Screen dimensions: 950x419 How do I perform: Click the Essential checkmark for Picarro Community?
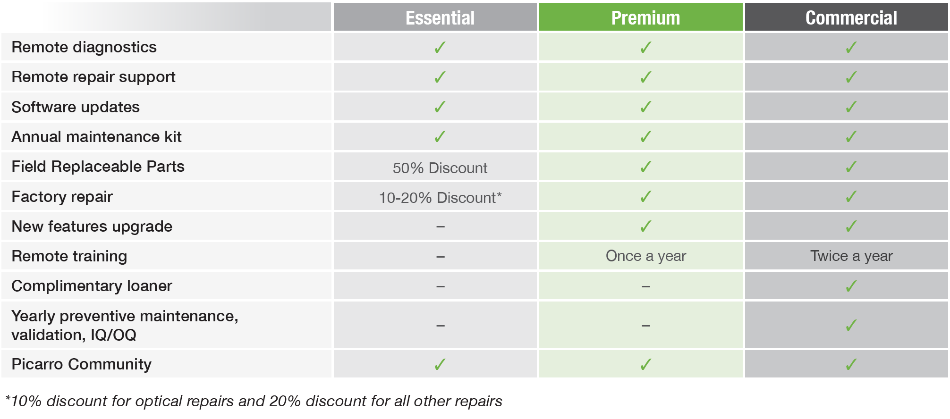coord(440,364)
